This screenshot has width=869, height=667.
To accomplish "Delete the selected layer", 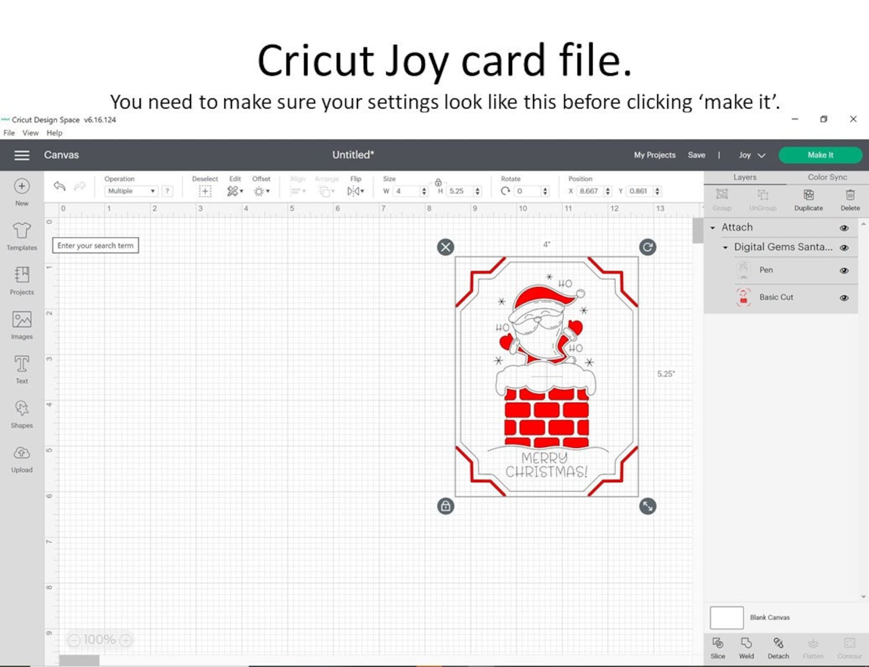I will tap(850, 200).
